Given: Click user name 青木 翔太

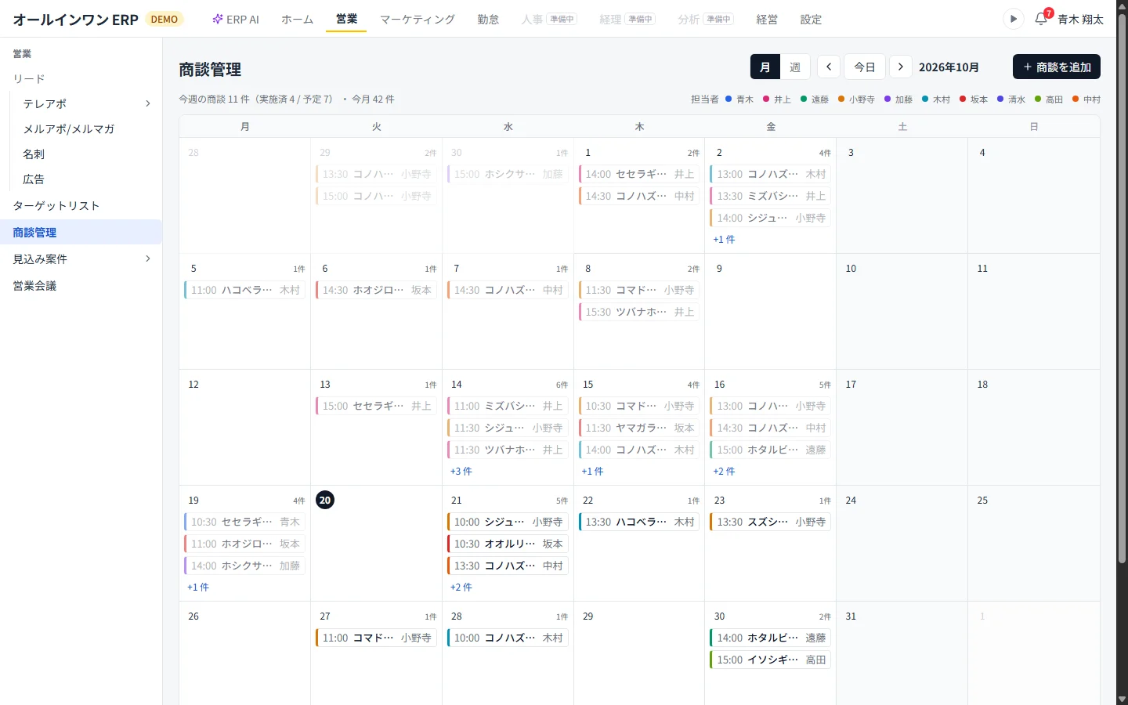Looking at the screenshot, I should click(1080, 20).
